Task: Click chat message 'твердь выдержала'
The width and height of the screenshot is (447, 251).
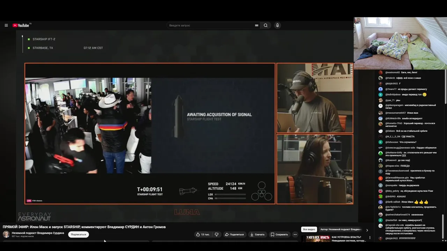Action: coord(409,185)
